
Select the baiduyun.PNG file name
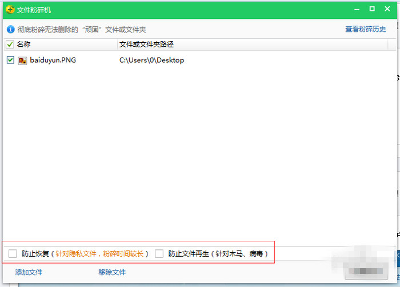pos(53,60)
